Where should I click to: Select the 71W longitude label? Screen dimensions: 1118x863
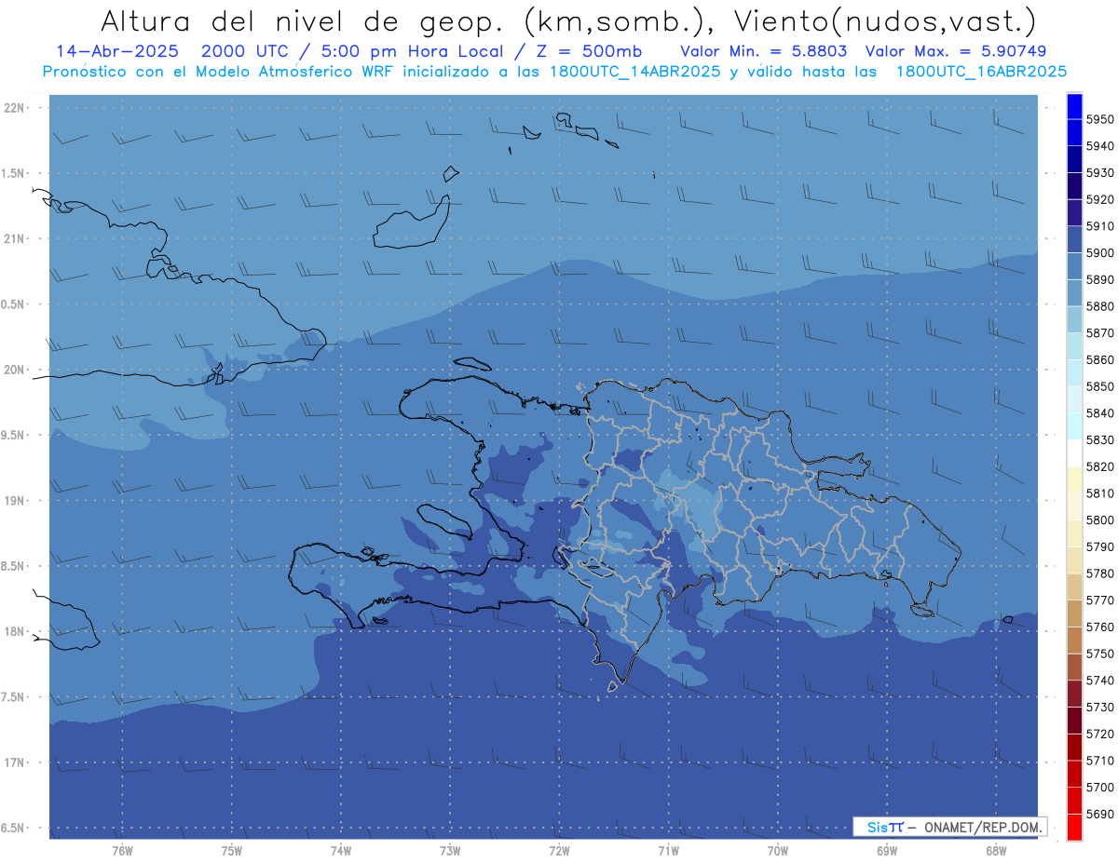[669, 850]
